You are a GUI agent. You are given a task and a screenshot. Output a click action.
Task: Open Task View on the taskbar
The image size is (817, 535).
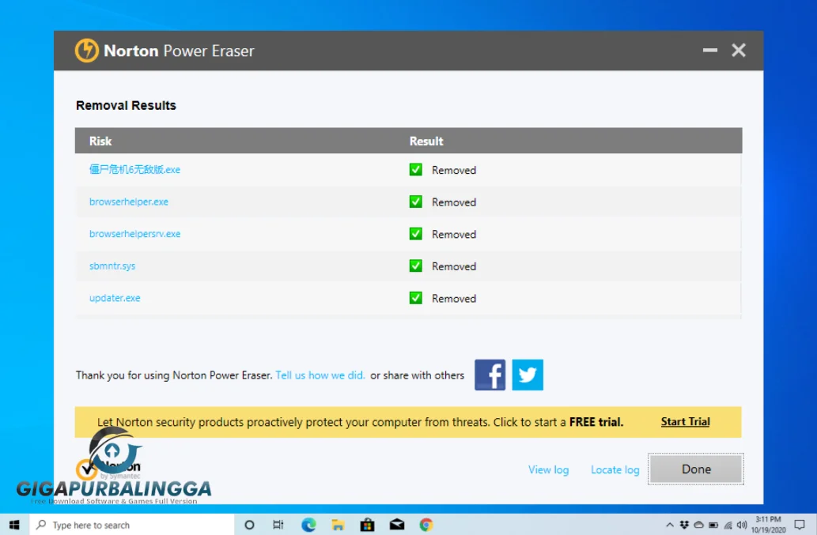tap(278, 525)
